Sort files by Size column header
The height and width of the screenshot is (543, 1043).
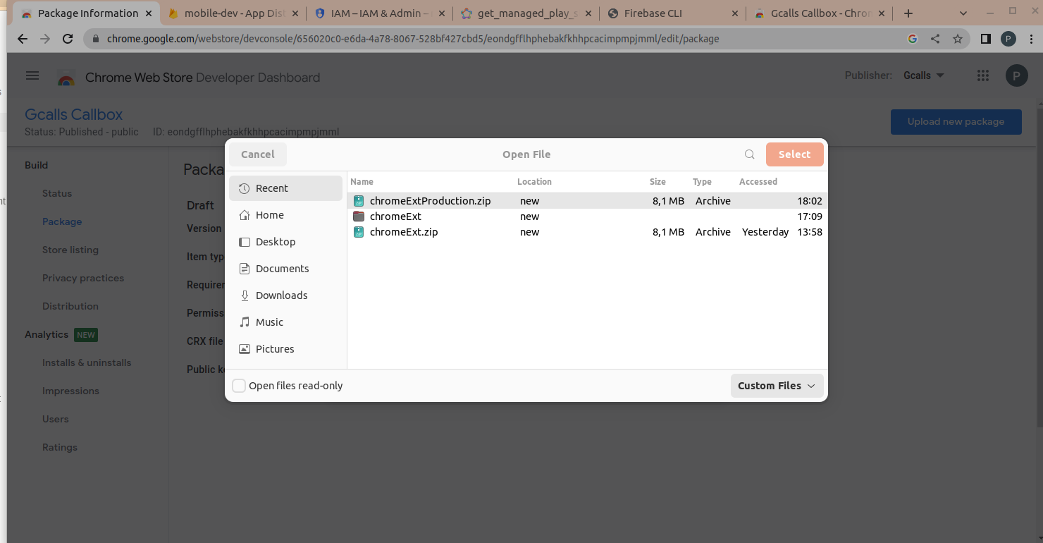click(658, 182)
